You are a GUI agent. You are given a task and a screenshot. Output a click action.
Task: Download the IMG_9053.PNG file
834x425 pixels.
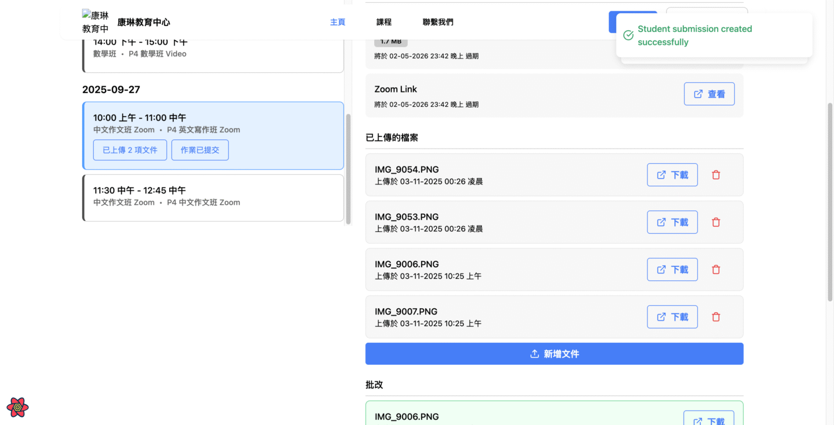tap(672, 222)
